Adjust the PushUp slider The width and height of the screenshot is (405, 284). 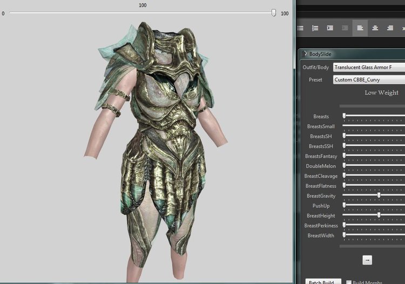pos(344,205)
